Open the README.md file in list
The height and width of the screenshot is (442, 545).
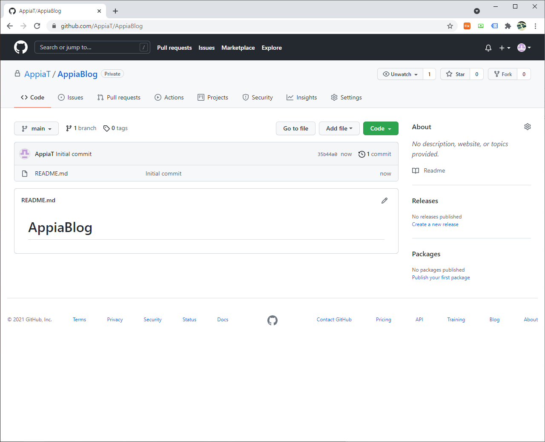[51, 173]
